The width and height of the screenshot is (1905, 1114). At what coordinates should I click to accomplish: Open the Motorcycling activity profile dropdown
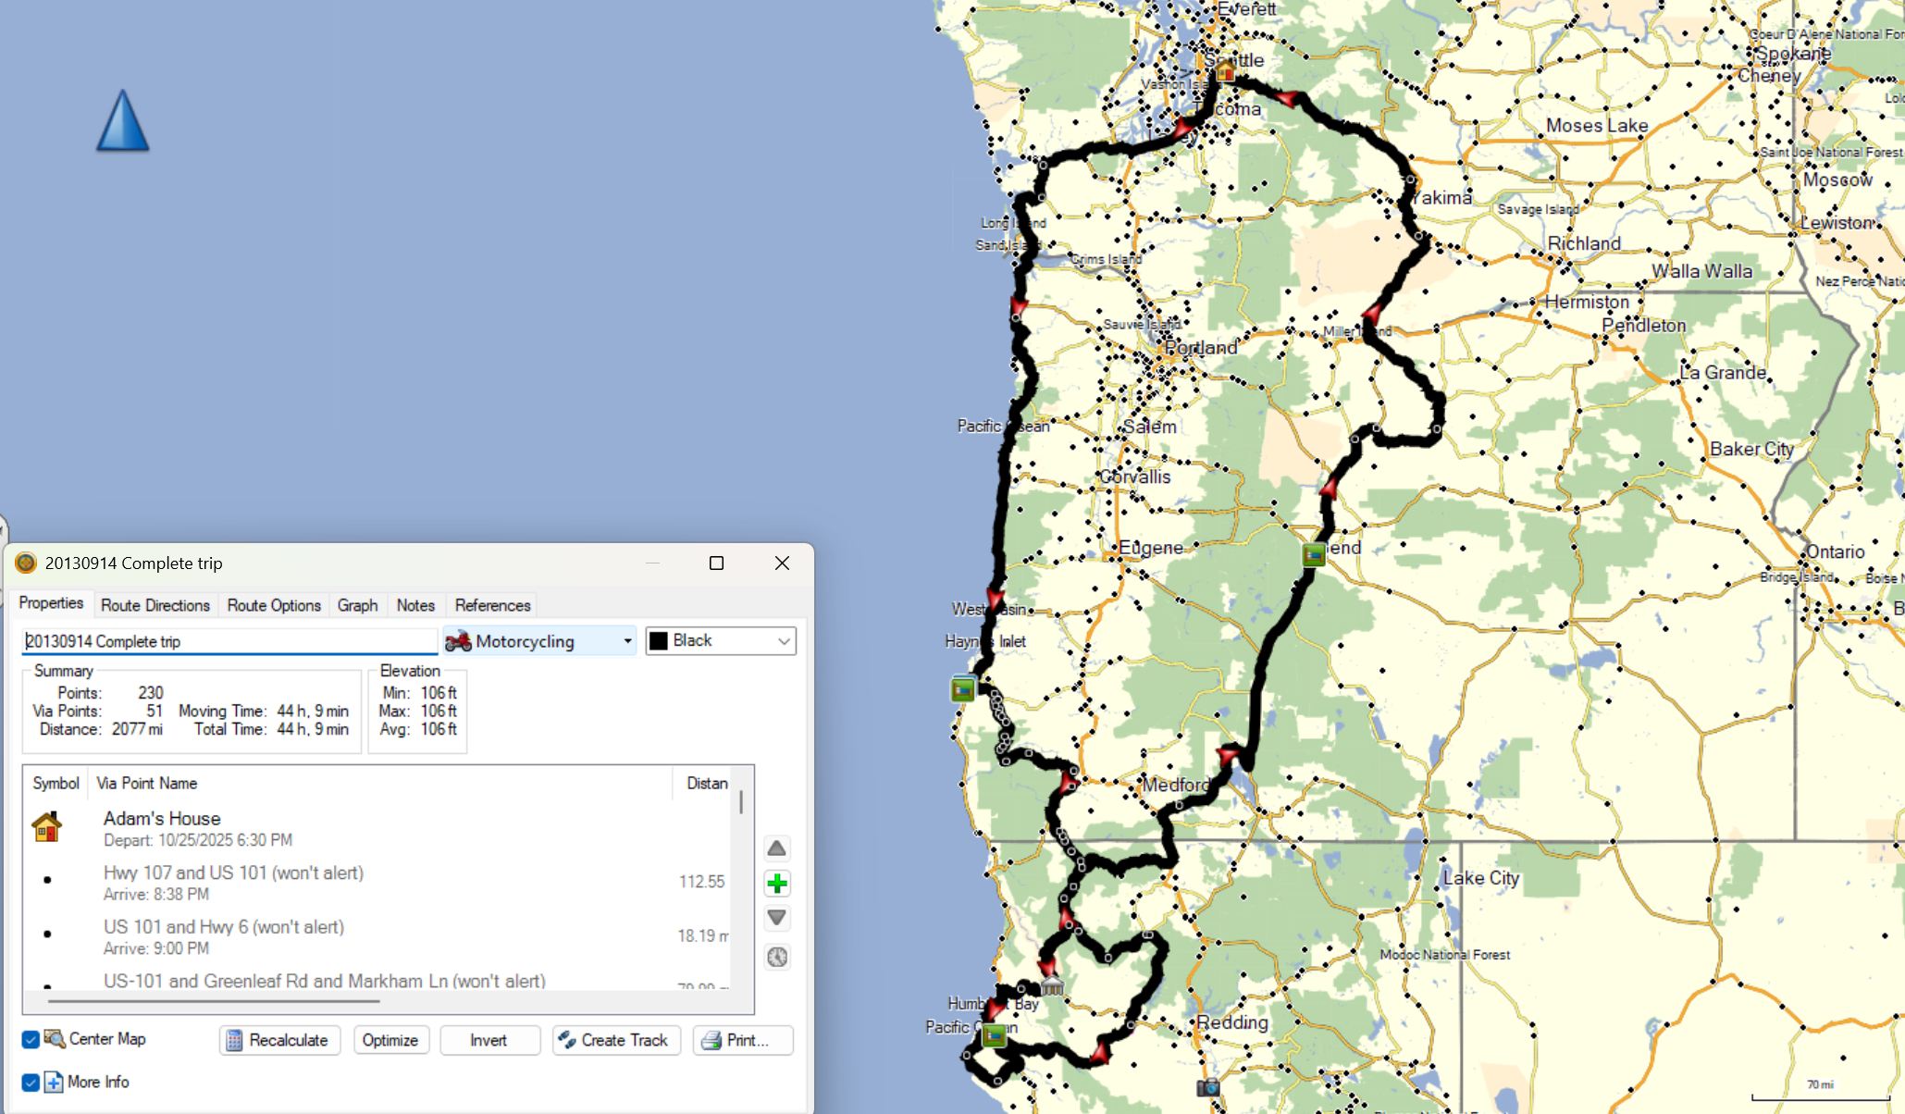pyautogui.click(x=539, y=641)
